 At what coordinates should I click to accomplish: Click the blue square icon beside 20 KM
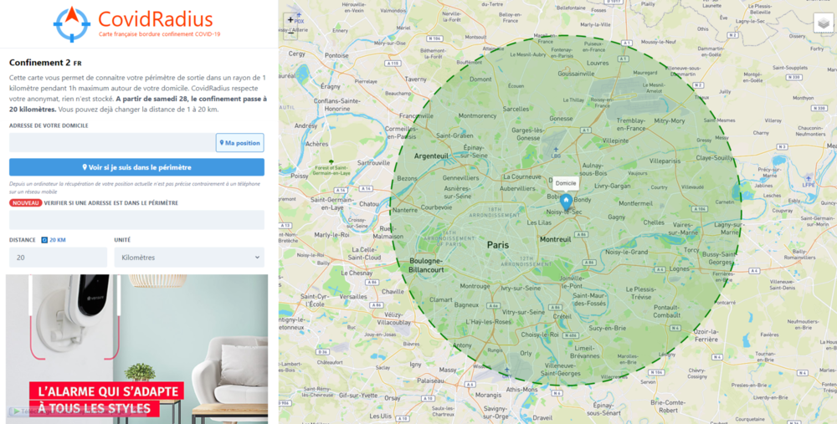point(44,240)
